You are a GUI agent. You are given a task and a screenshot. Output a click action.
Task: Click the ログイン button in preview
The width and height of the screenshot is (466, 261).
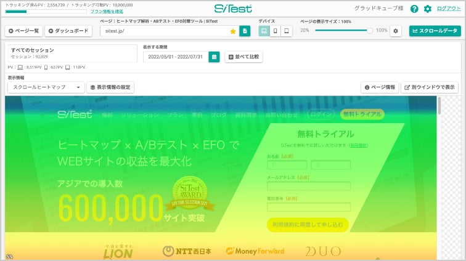tap(321, 114)
